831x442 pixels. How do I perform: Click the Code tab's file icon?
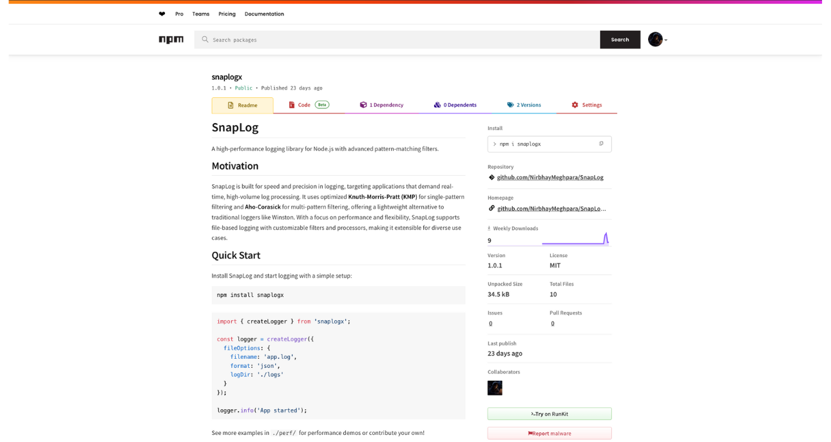pos(291,104)
